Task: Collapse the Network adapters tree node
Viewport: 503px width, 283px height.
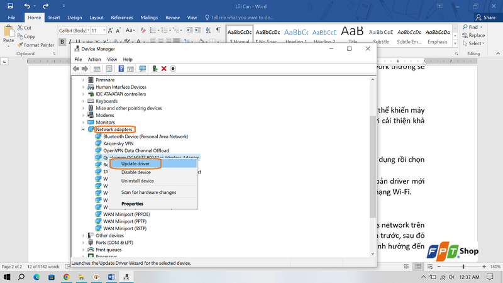Action: point(83,130)
